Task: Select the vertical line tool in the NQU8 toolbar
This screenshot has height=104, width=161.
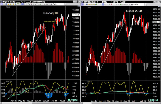Action: (33, 4)
